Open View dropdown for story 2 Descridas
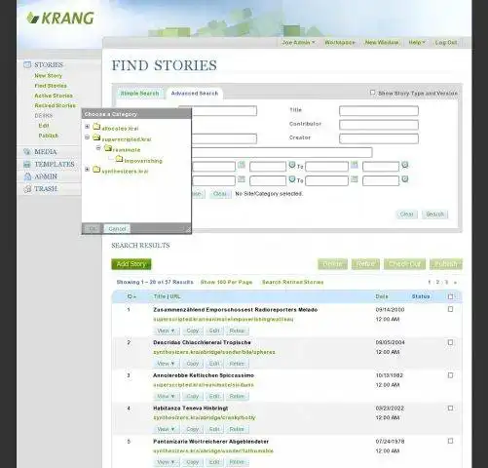Image resolution: width=488 pixels, height=468 pixels. pyautogui.click(x=166, y=364)
